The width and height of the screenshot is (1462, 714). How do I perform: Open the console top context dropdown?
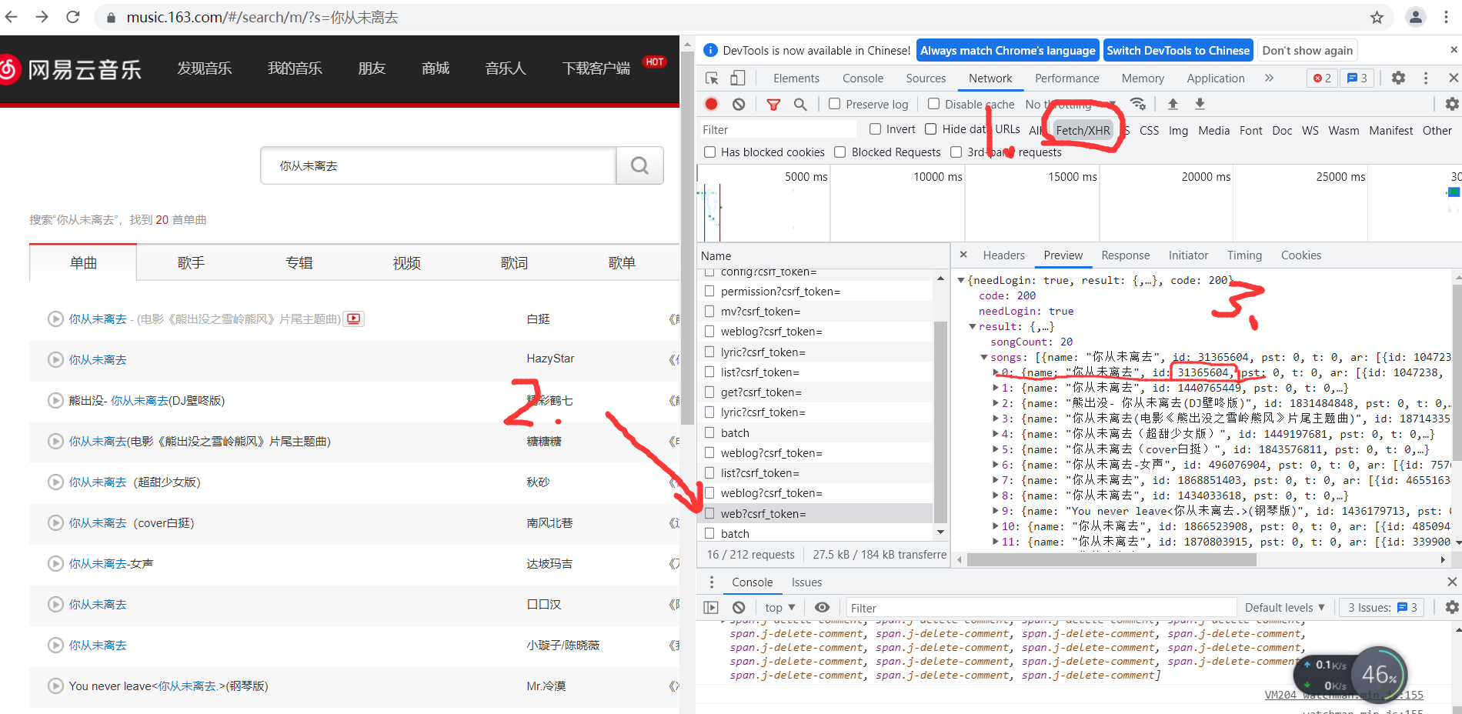click(x=779, y=607)
